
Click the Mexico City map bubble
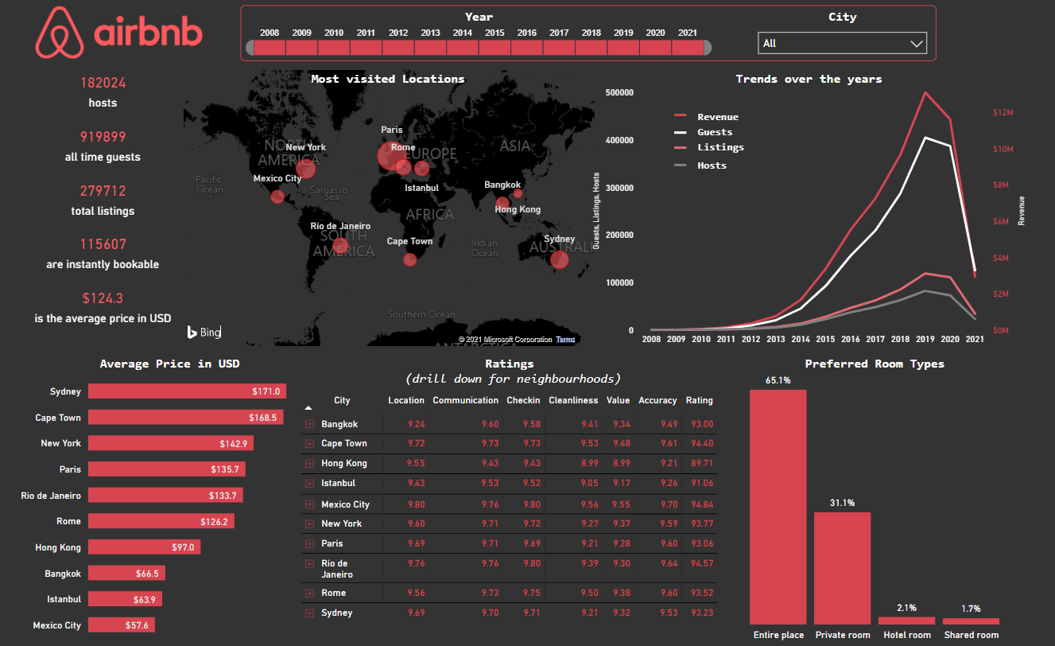277,197
